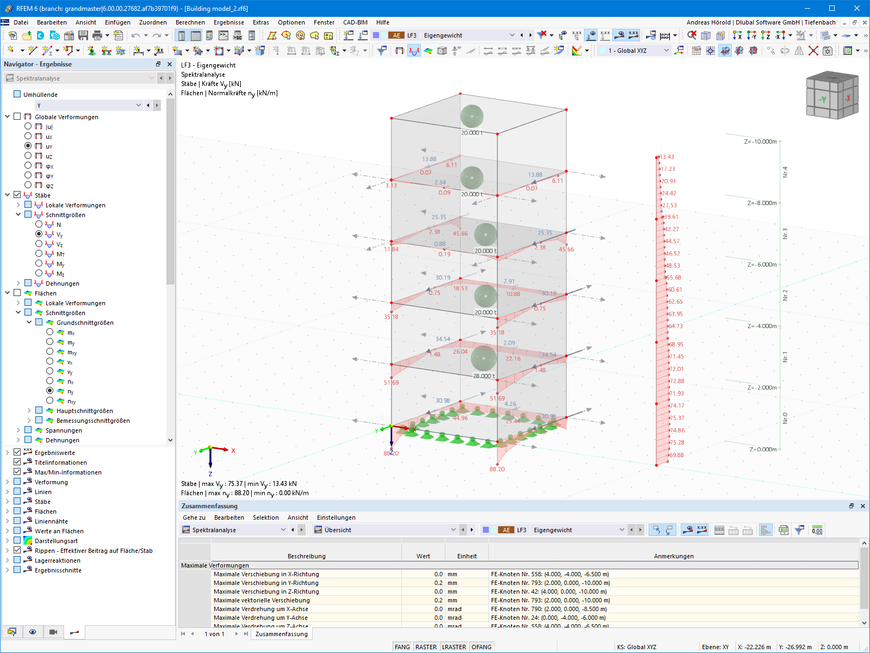Click the video camera tab in Navigator
This screenshot has height=653, width=870.
(x=53, y=632)
